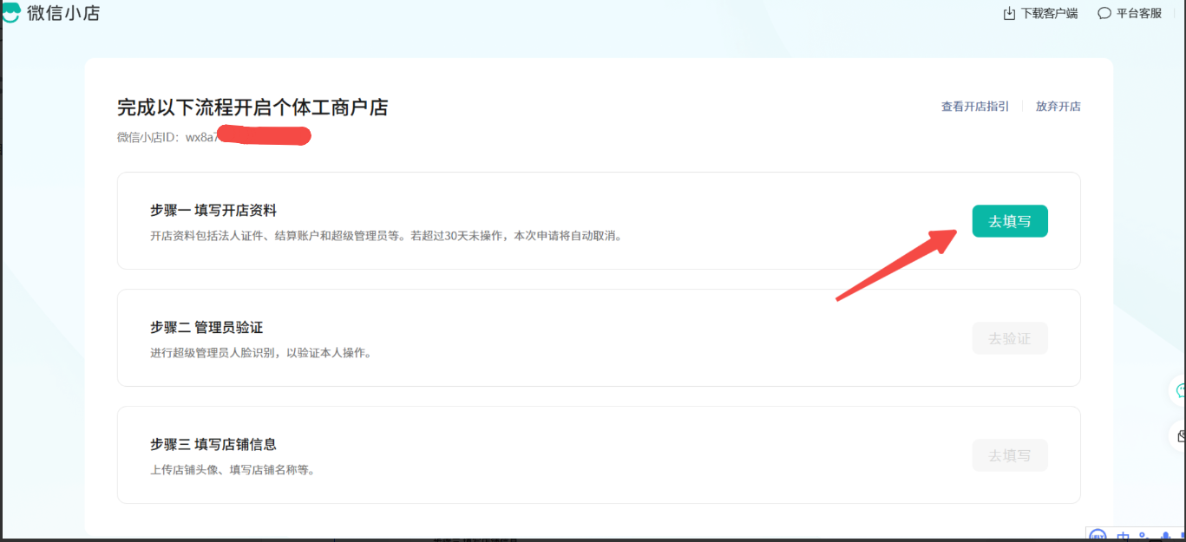The height and width of the screenshot is (542, 1186).
Task: Open the 下载客户端 download link
Action: pos(1040,13)
